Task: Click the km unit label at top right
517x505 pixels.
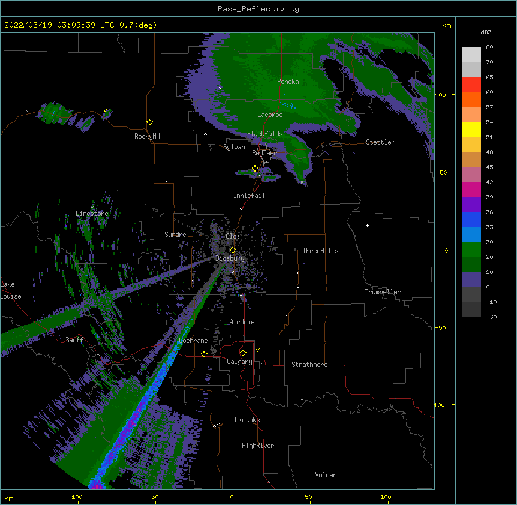Action: click(447, 25)
